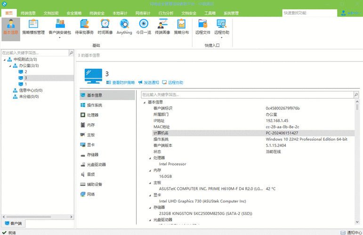Screen dimensions: 363x235
Task: Focus the tree keyword filter field
Action: coord(35,53)
